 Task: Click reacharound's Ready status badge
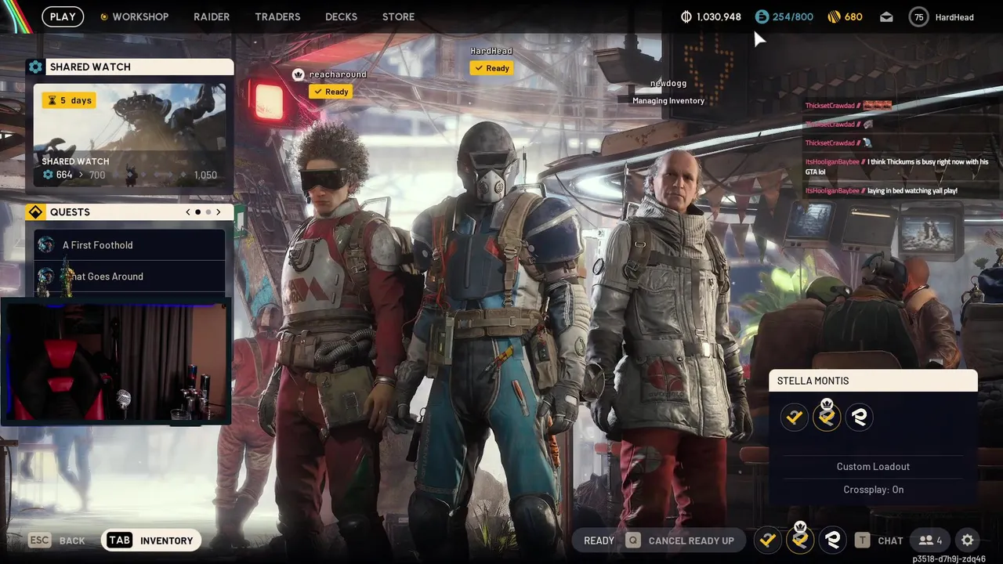tap(330, 92)
